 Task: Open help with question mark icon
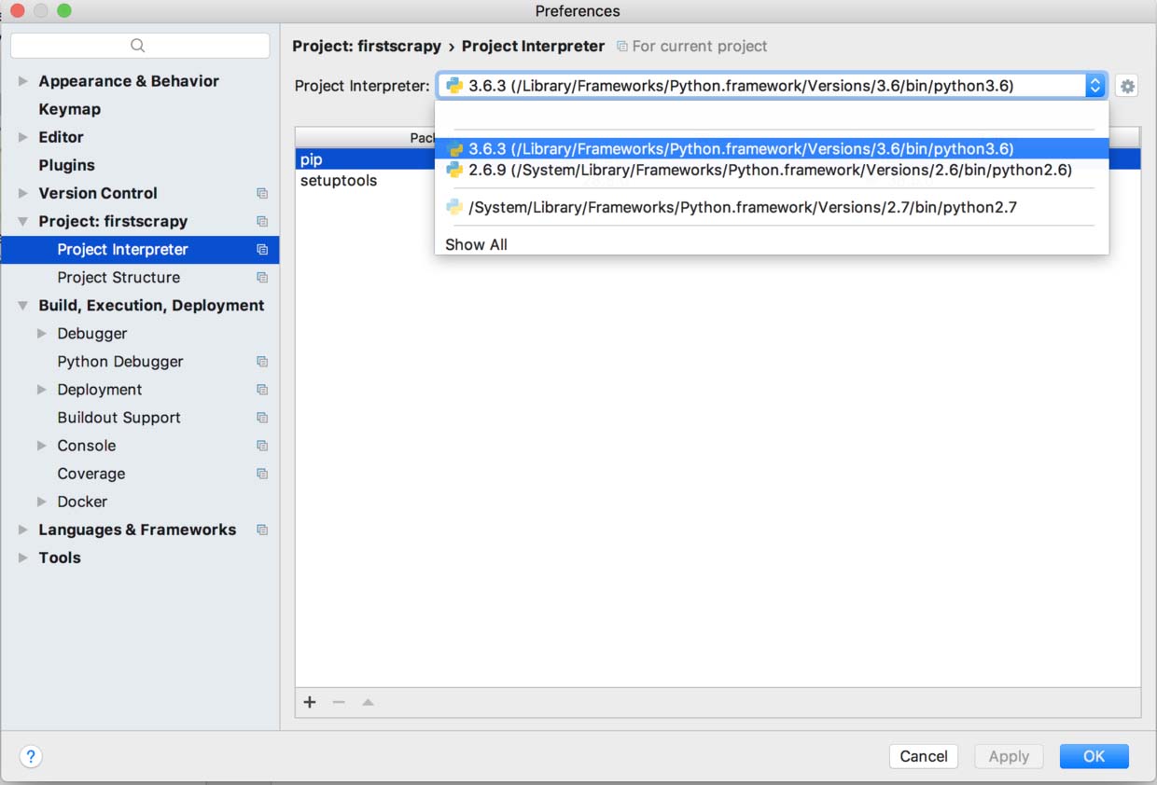point(31,756)
